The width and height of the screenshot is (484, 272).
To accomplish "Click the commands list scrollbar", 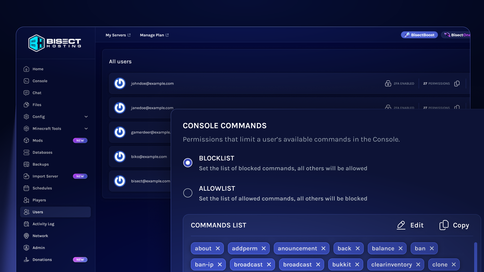I will 476,257.
